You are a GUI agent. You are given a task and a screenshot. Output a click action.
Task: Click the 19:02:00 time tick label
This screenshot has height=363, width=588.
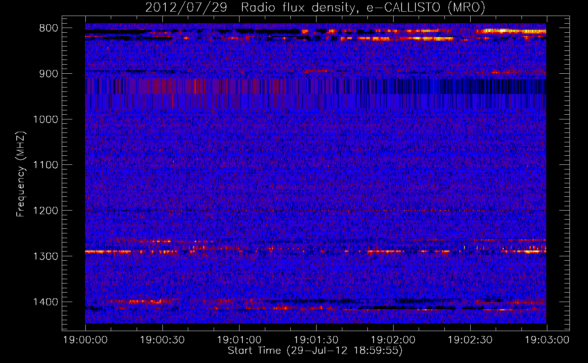[393, 340]
